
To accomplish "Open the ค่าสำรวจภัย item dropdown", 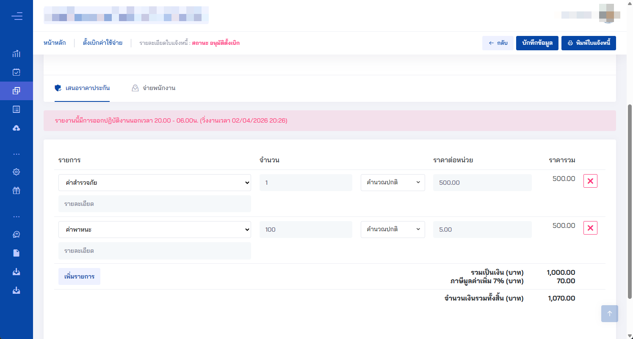I will click(x=155, y=182).
